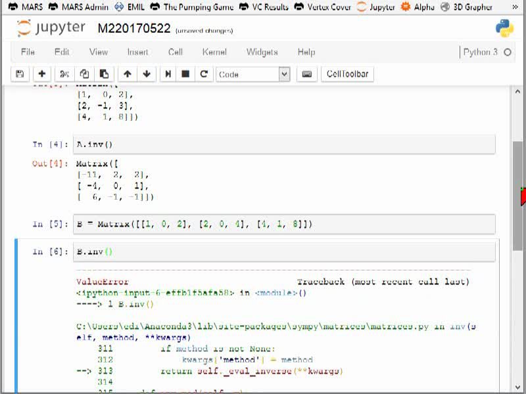This screenshot has width=526, height=394.
Task: Open the Code cell type dropdown
Action: coord(253,74)
